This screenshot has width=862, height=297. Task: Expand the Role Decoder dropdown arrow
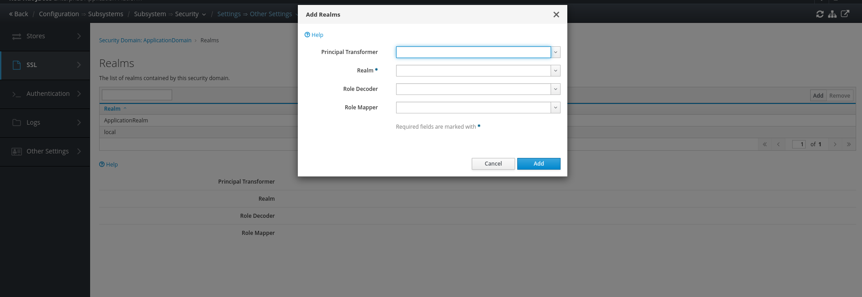(x=556, y=89)
